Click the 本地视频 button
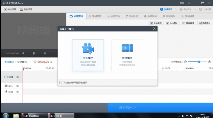 point(156,23)
